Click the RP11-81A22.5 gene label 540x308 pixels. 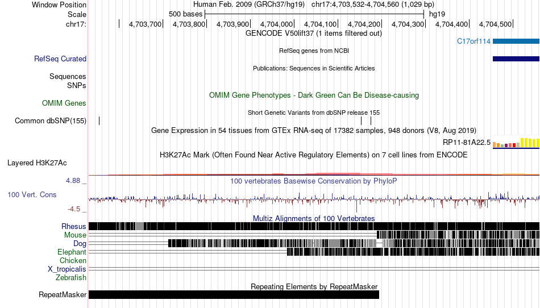467,143
